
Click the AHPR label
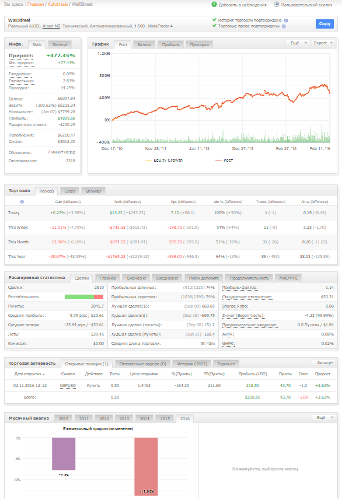(x=228, y=334)
